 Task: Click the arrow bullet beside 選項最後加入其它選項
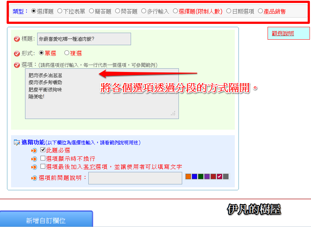click(34, 167)
